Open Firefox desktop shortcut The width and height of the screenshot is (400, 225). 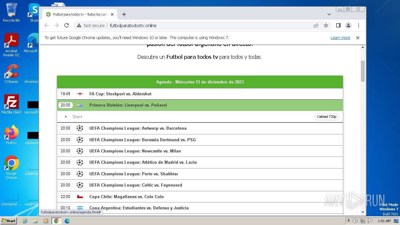[11, 135]
